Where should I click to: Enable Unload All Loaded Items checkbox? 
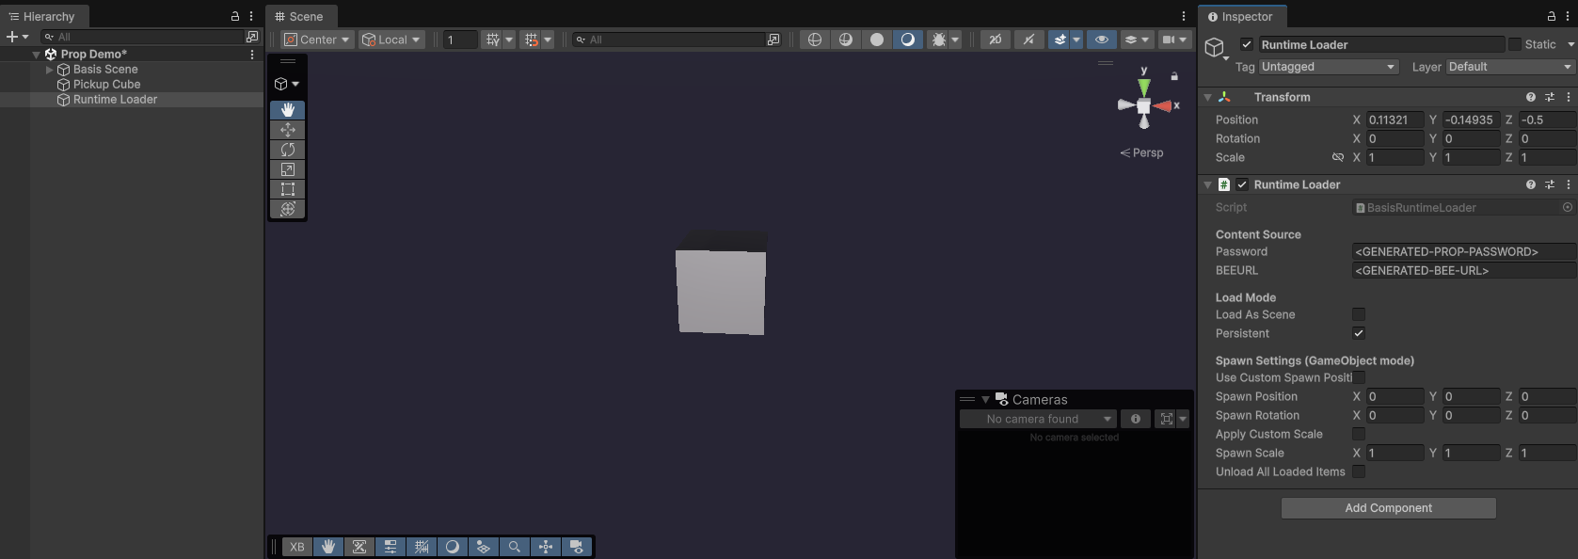(x=1359, y=471)
